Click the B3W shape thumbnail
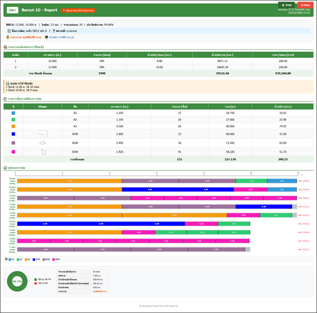The width and height of the screenshot is (317, 313). [42, 152]
